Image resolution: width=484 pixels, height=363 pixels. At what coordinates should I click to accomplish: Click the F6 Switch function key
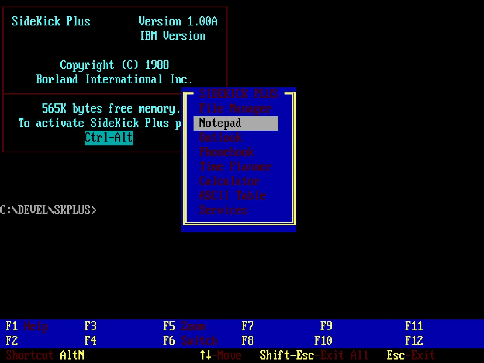190,341
